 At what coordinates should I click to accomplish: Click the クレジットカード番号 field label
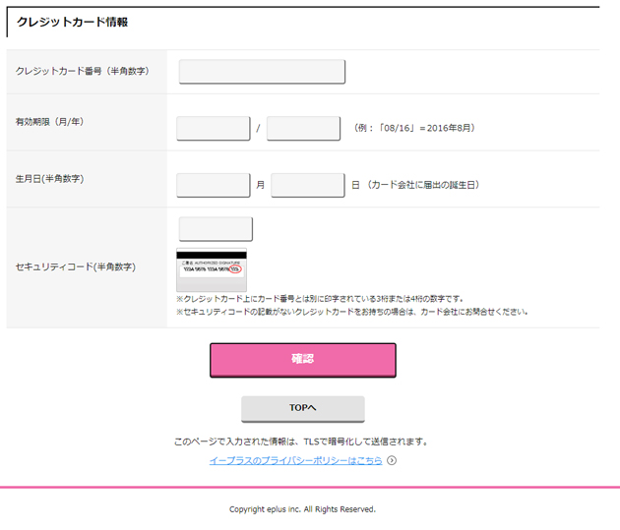[x=83, y=72]
